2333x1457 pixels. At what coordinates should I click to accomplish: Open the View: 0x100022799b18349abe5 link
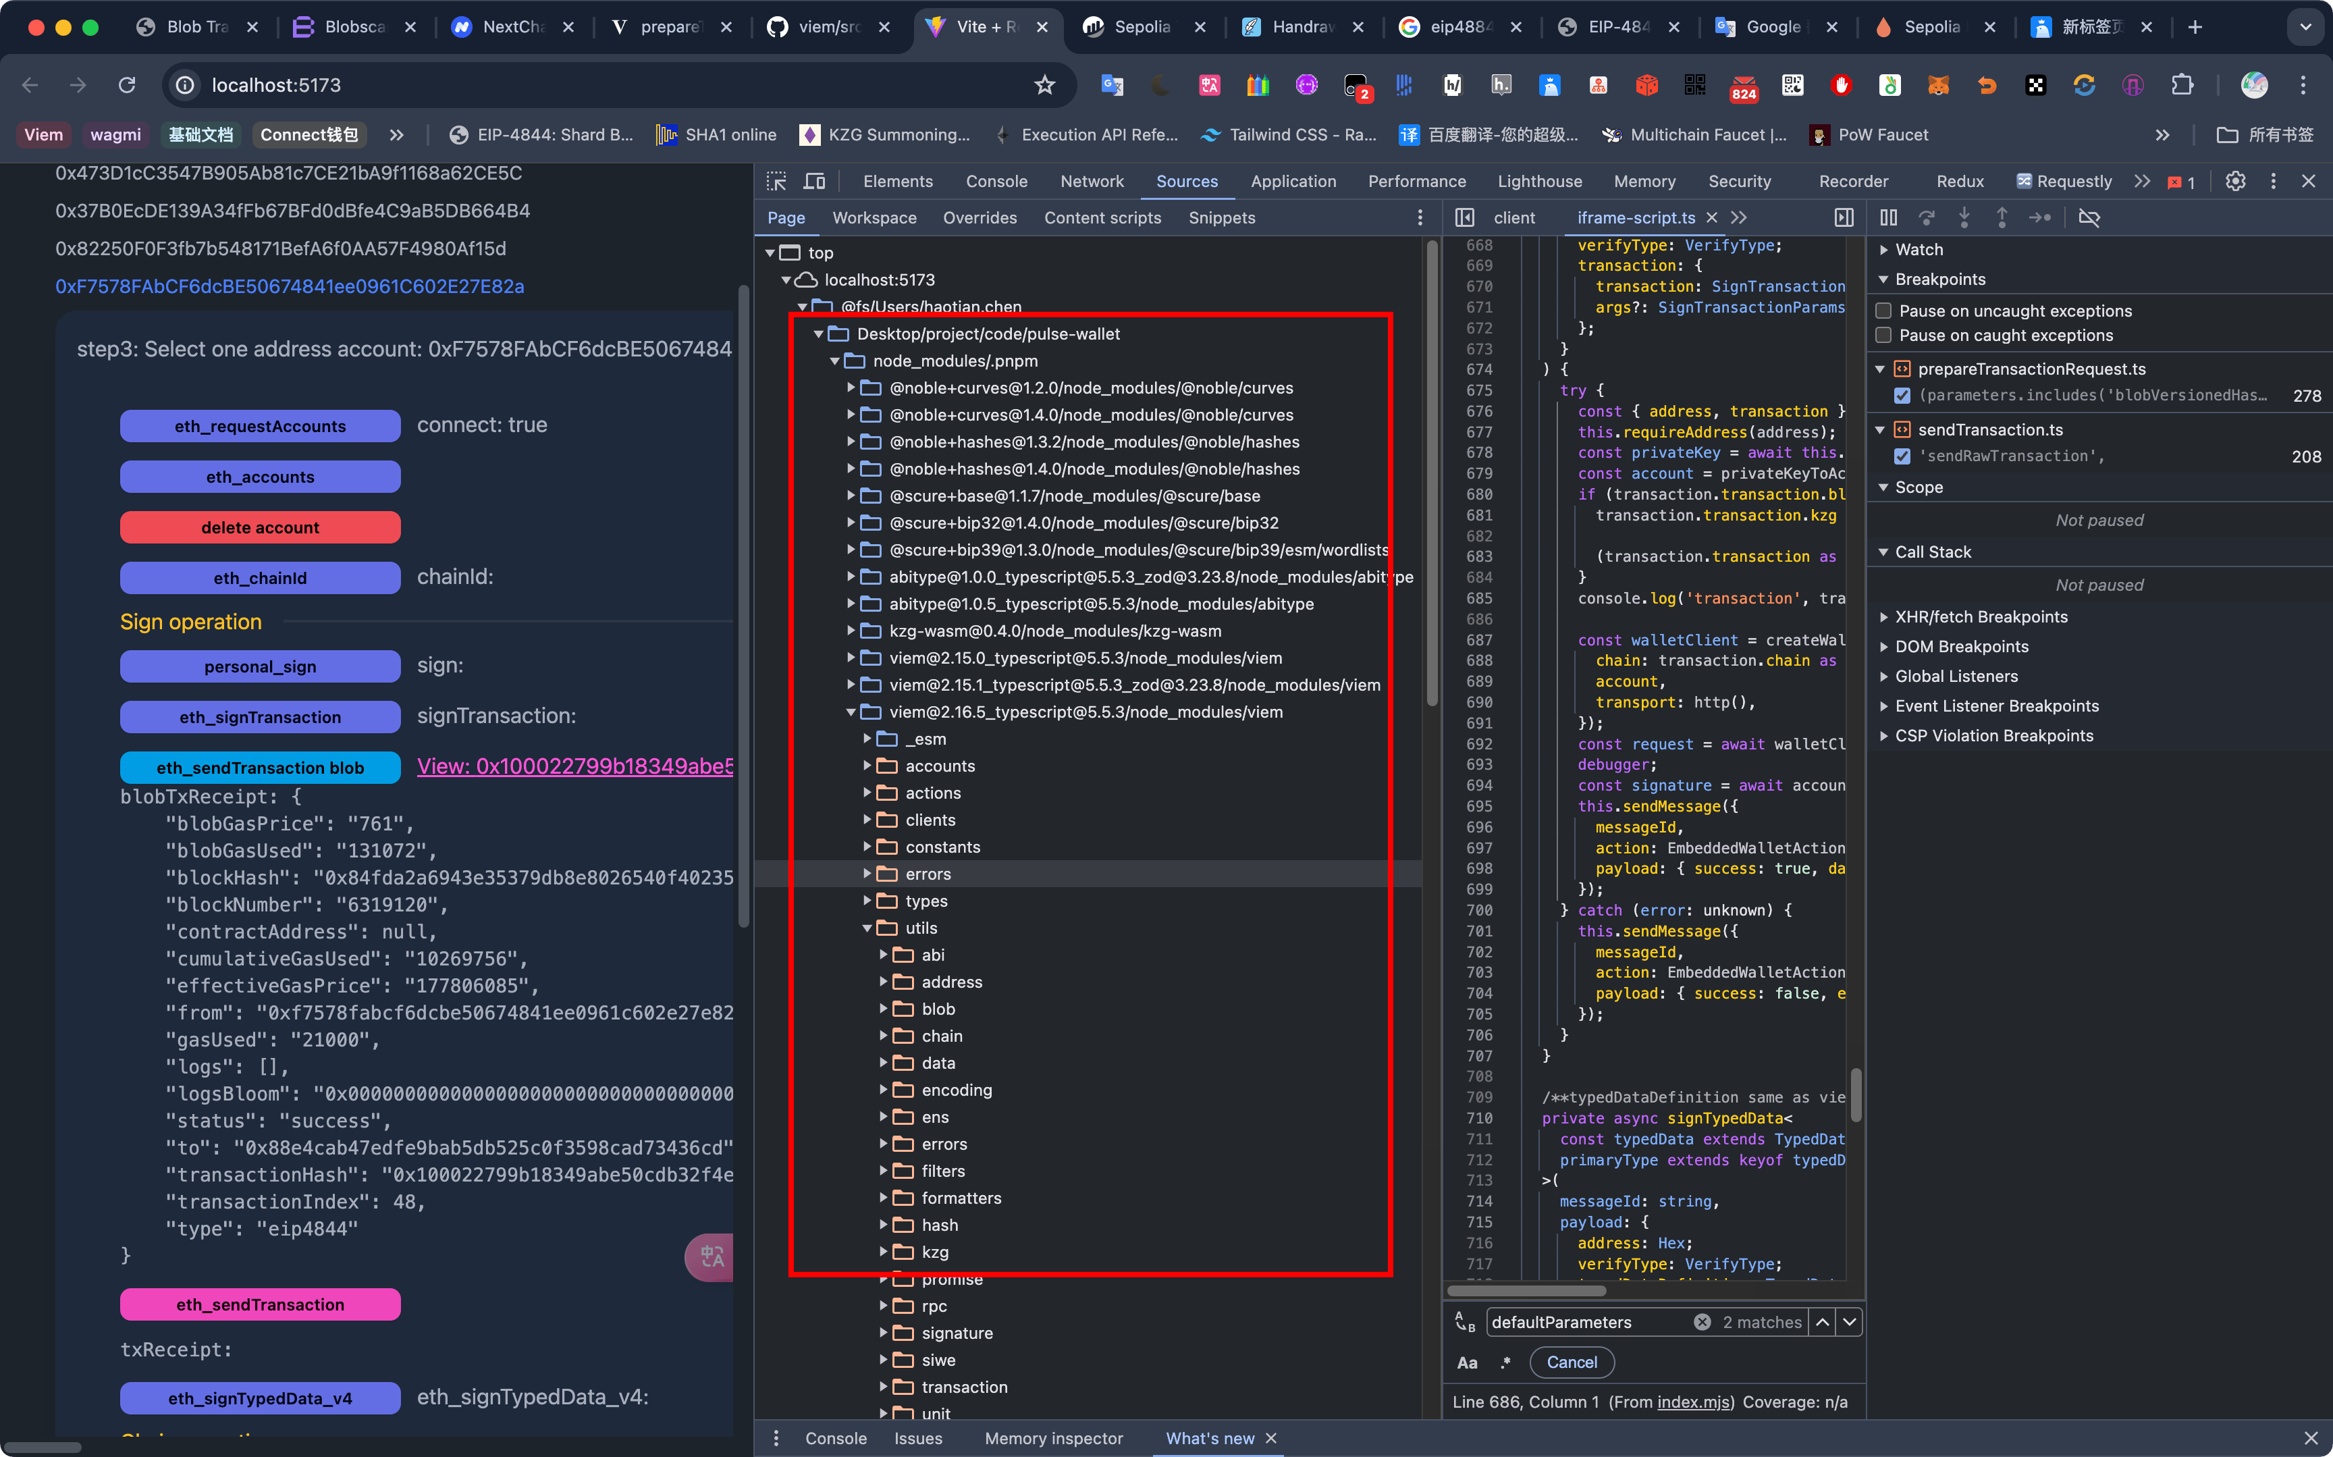575,766
